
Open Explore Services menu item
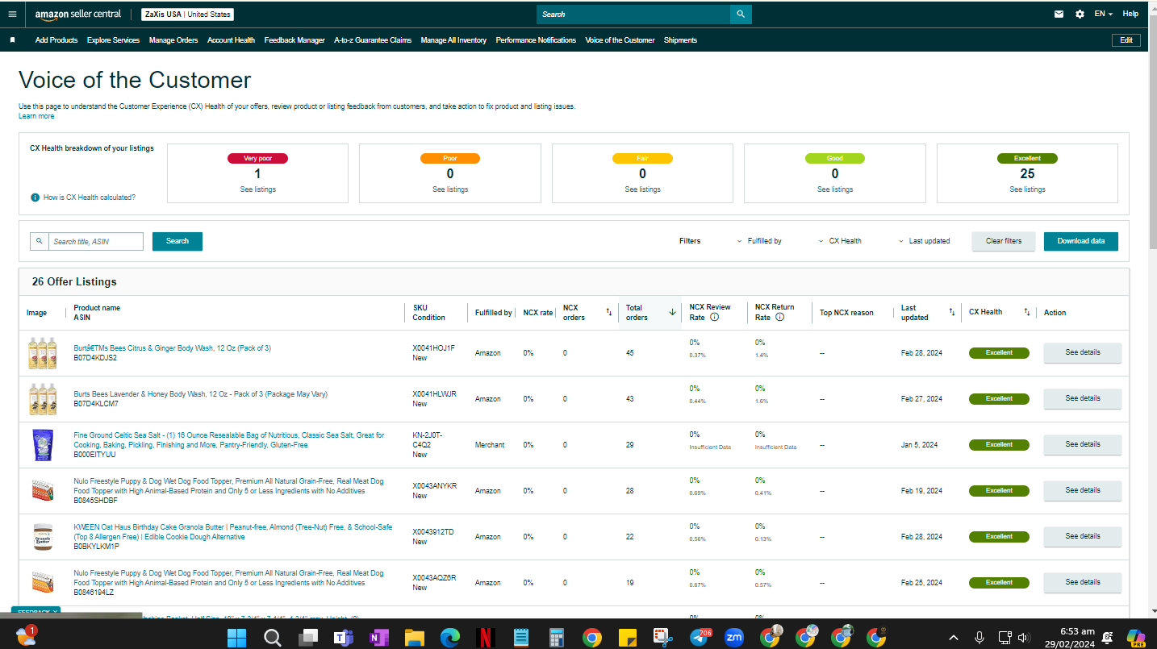tap(114, 40)
